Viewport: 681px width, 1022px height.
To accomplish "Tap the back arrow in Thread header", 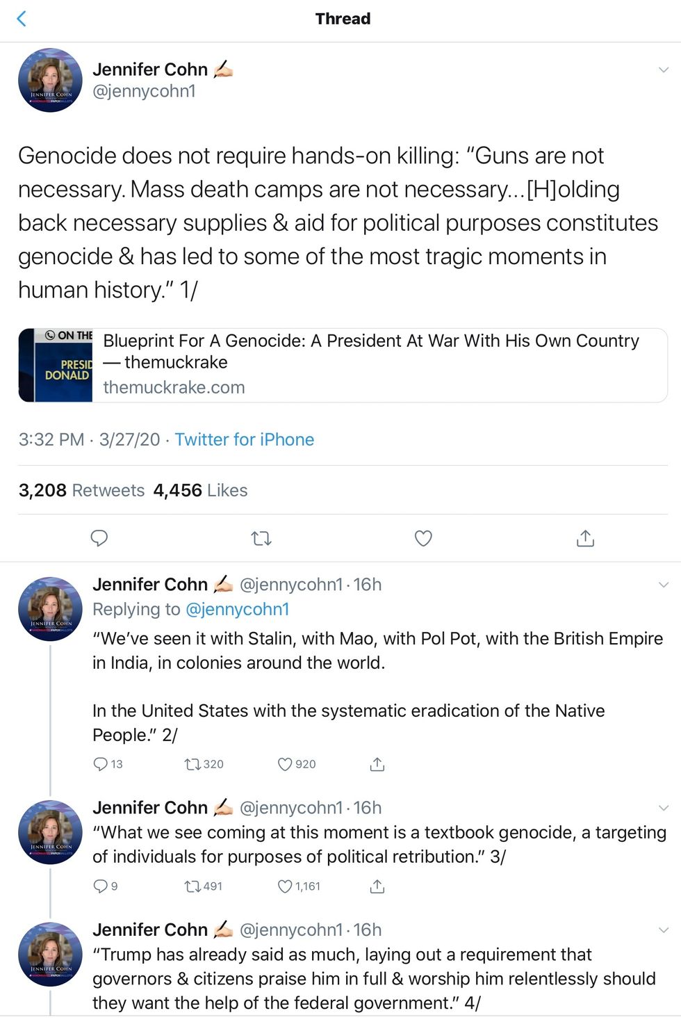I will pyautogui.click(x=22, y=19).
